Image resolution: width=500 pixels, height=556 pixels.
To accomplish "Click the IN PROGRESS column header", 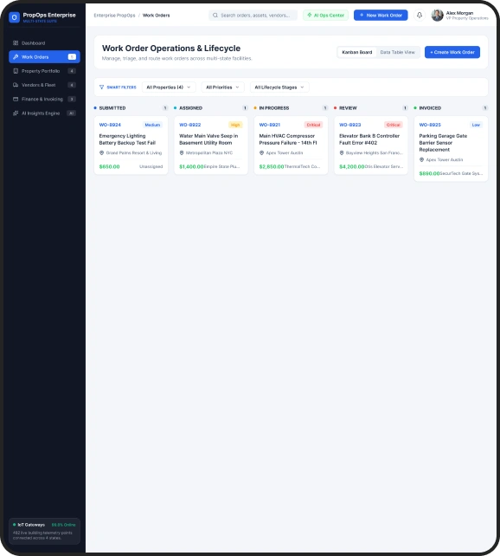I will 274,108.
